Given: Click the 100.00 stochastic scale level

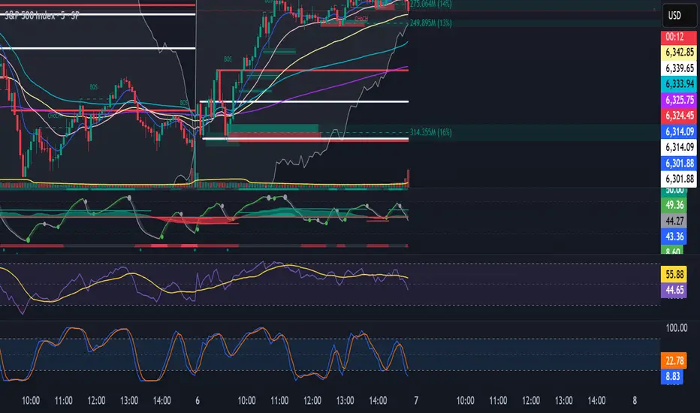Looking at the screenshot, I should pyautogui.click(x=676, y=328).
